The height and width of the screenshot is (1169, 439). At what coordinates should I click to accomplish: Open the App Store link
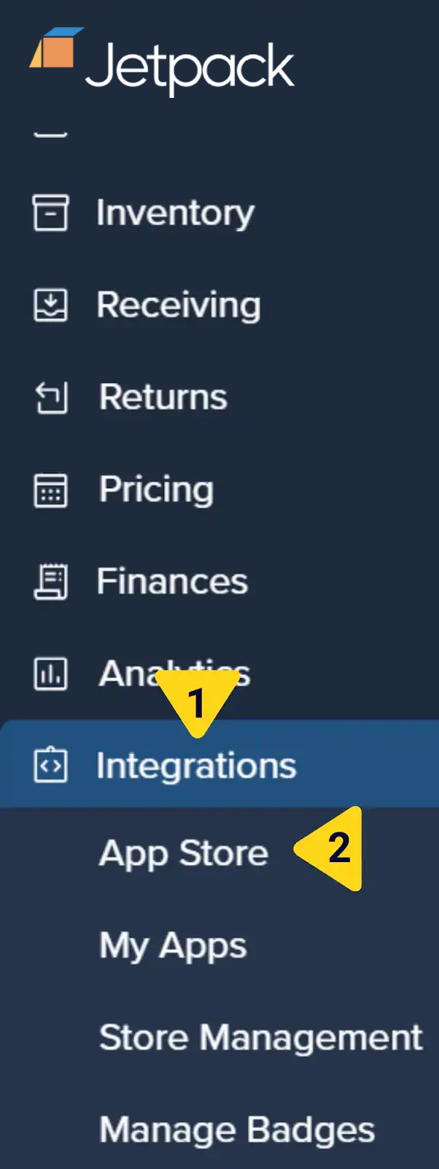click(183, 853)
